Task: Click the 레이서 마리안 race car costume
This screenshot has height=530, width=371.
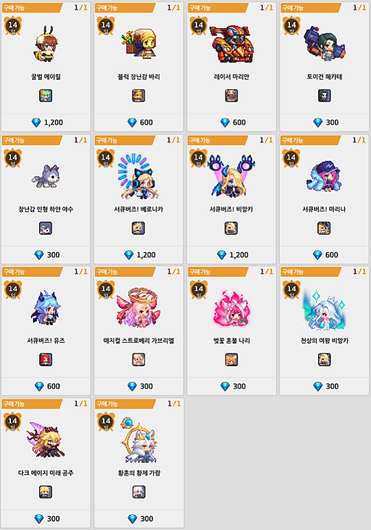Action: [x=232, y=44]
